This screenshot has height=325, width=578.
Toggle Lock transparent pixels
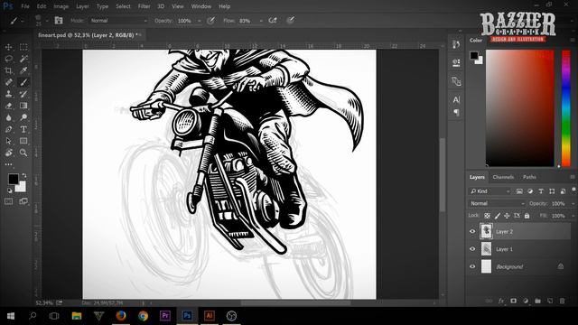487,216
